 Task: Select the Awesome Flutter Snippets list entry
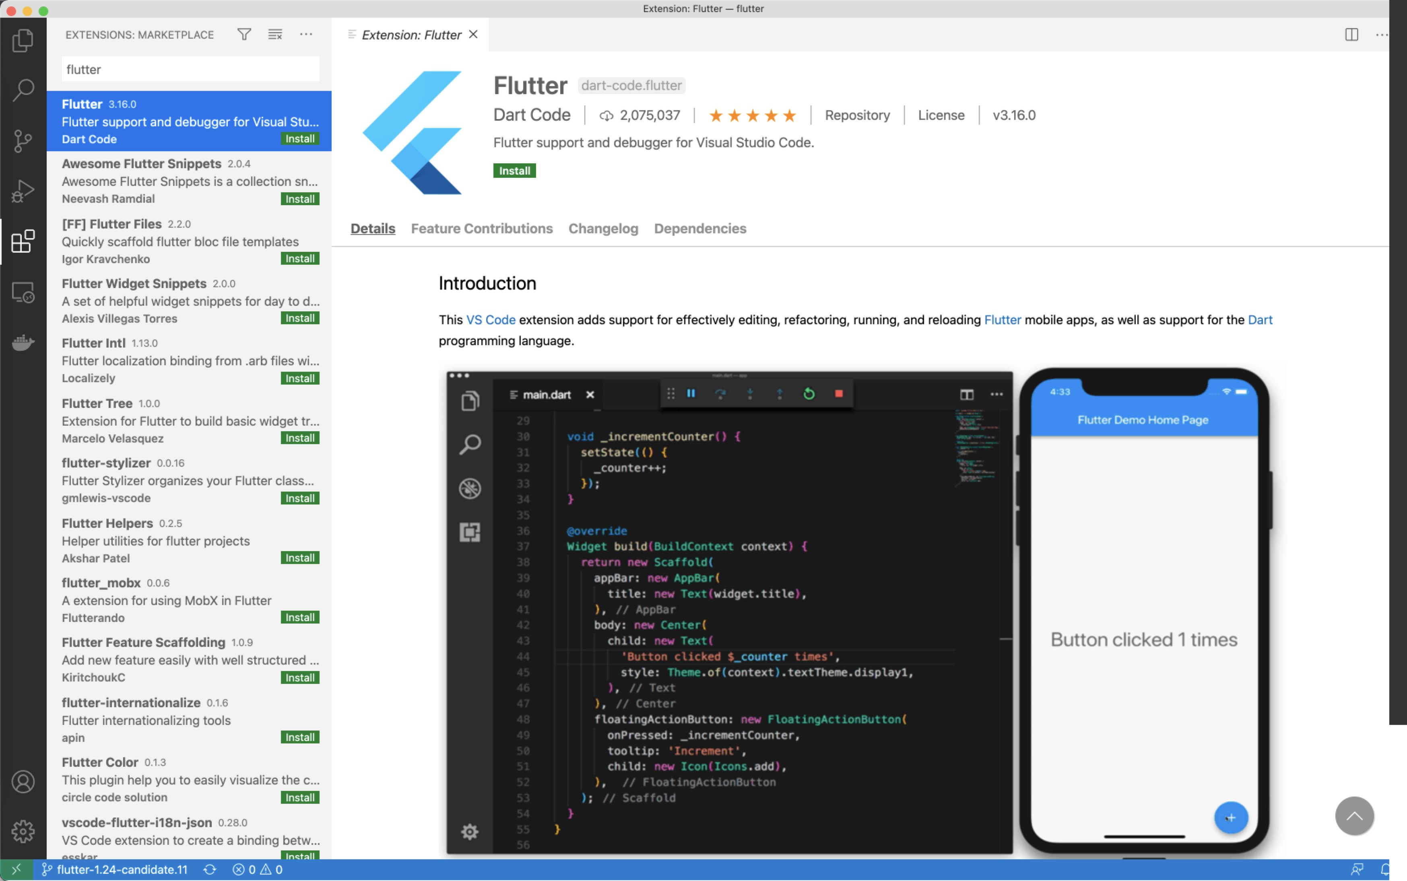[x=190, y=181]
